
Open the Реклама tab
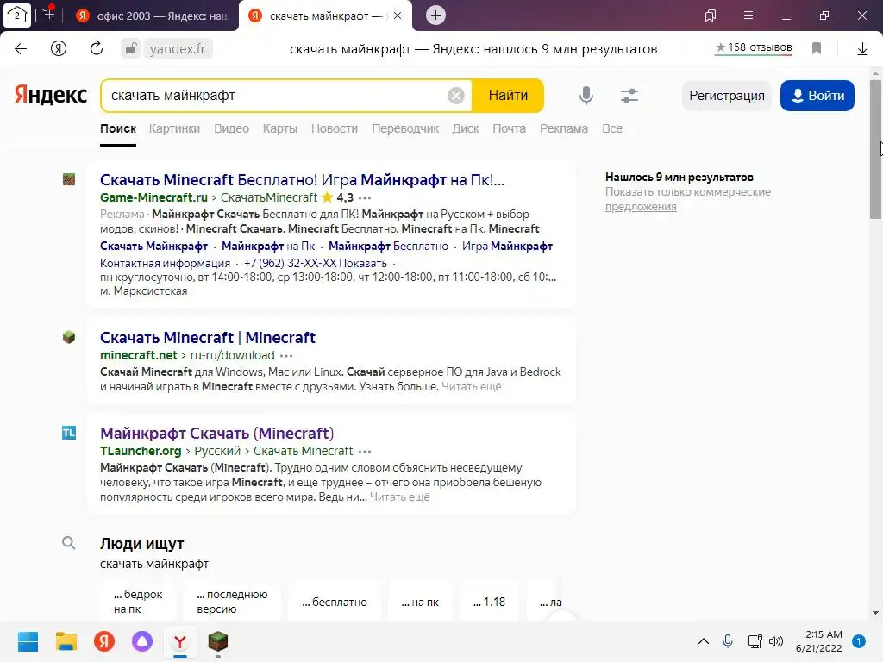point(564,129)
